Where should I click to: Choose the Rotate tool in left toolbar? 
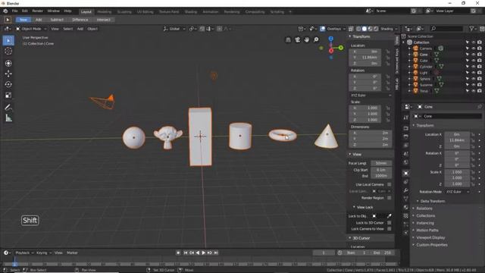click(8, 84)
